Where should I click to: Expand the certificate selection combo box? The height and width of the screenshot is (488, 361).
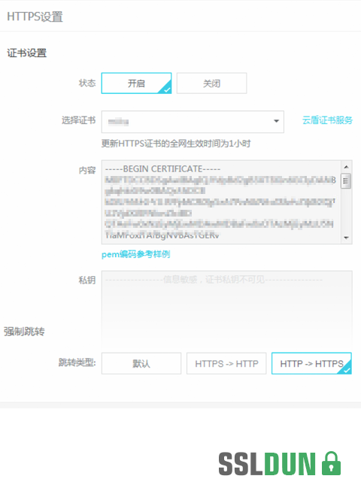click(193, 122)
